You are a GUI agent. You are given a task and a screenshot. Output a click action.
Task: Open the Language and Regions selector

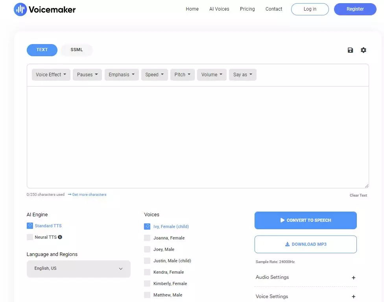click(78, 269)
